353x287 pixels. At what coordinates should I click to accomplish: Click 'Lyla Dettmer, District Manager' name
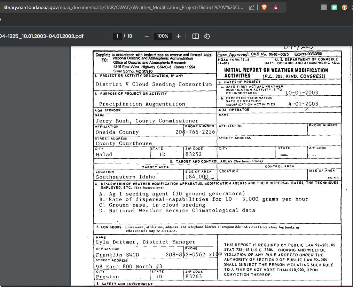point(146,242)
